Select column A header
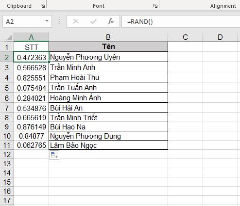This screenshot has width=240, height=206. coord(31,37)
